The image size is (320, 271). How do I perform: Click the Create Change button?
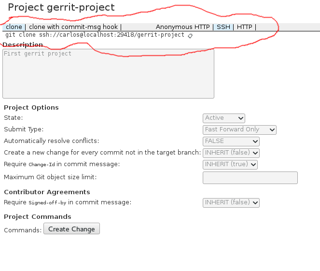coord(71,228)
